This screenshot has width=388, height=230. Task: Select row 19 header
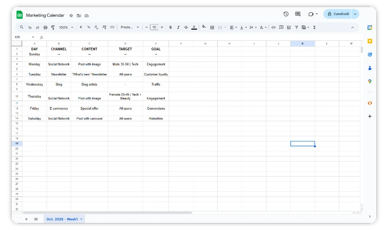17,143
